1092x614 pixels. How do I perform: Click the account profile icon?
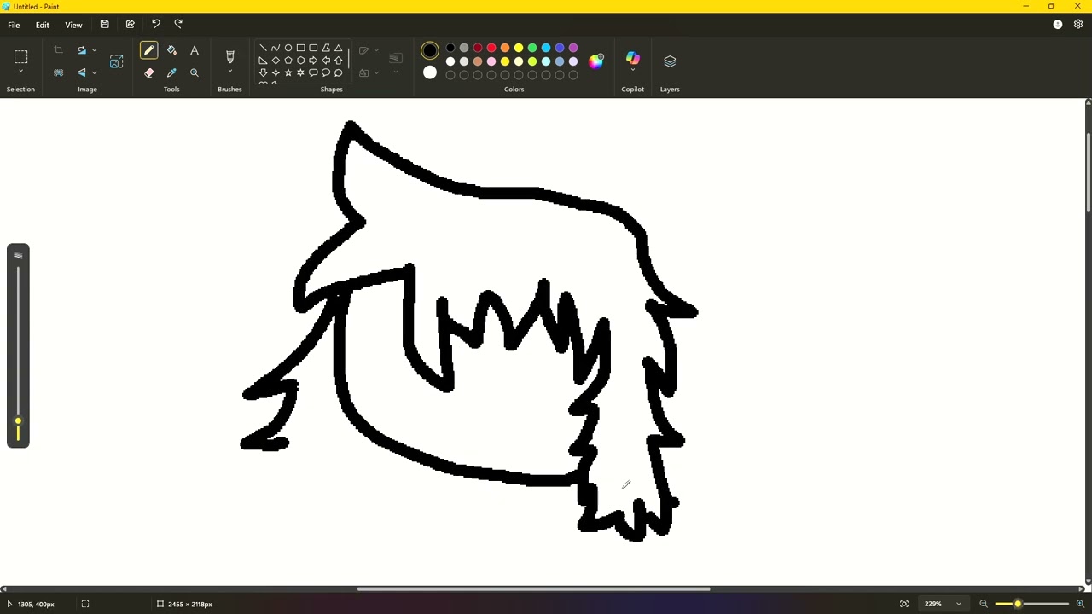point(1058,25)
